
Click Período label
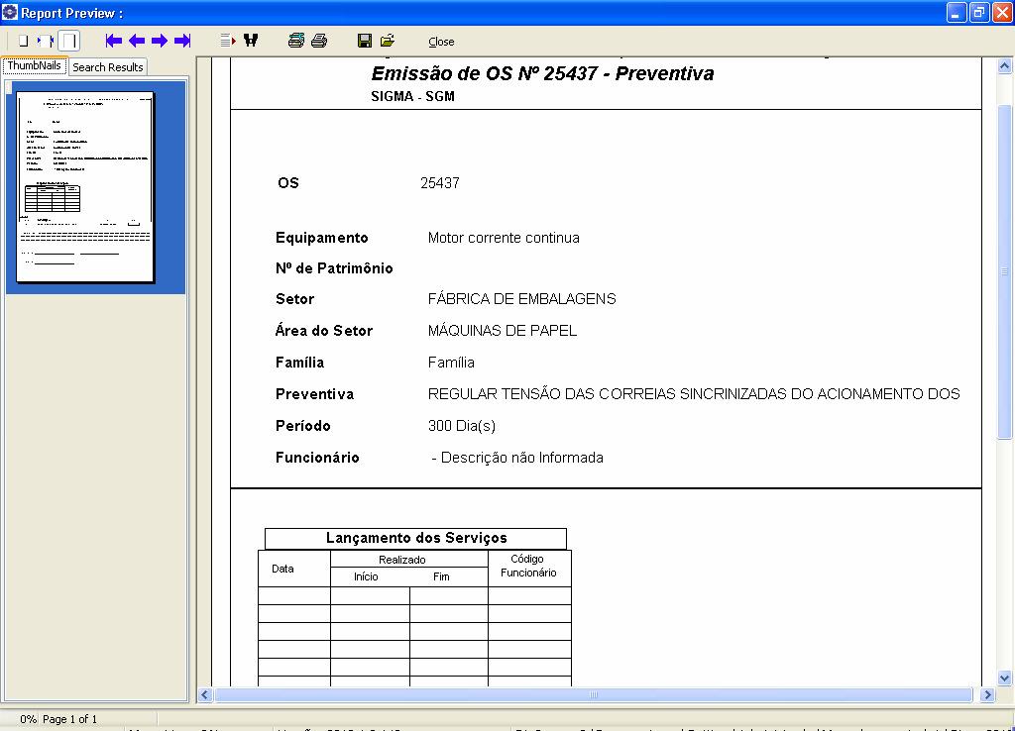[303, 426]
